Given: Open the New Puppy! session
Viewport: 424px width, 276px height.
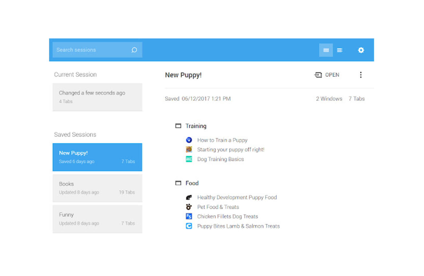Looking at the screenshot, I should point(327,75).
